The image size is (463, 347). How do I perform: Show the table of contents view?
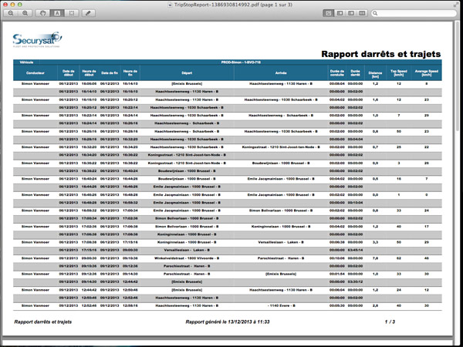[x=351, y=13]
